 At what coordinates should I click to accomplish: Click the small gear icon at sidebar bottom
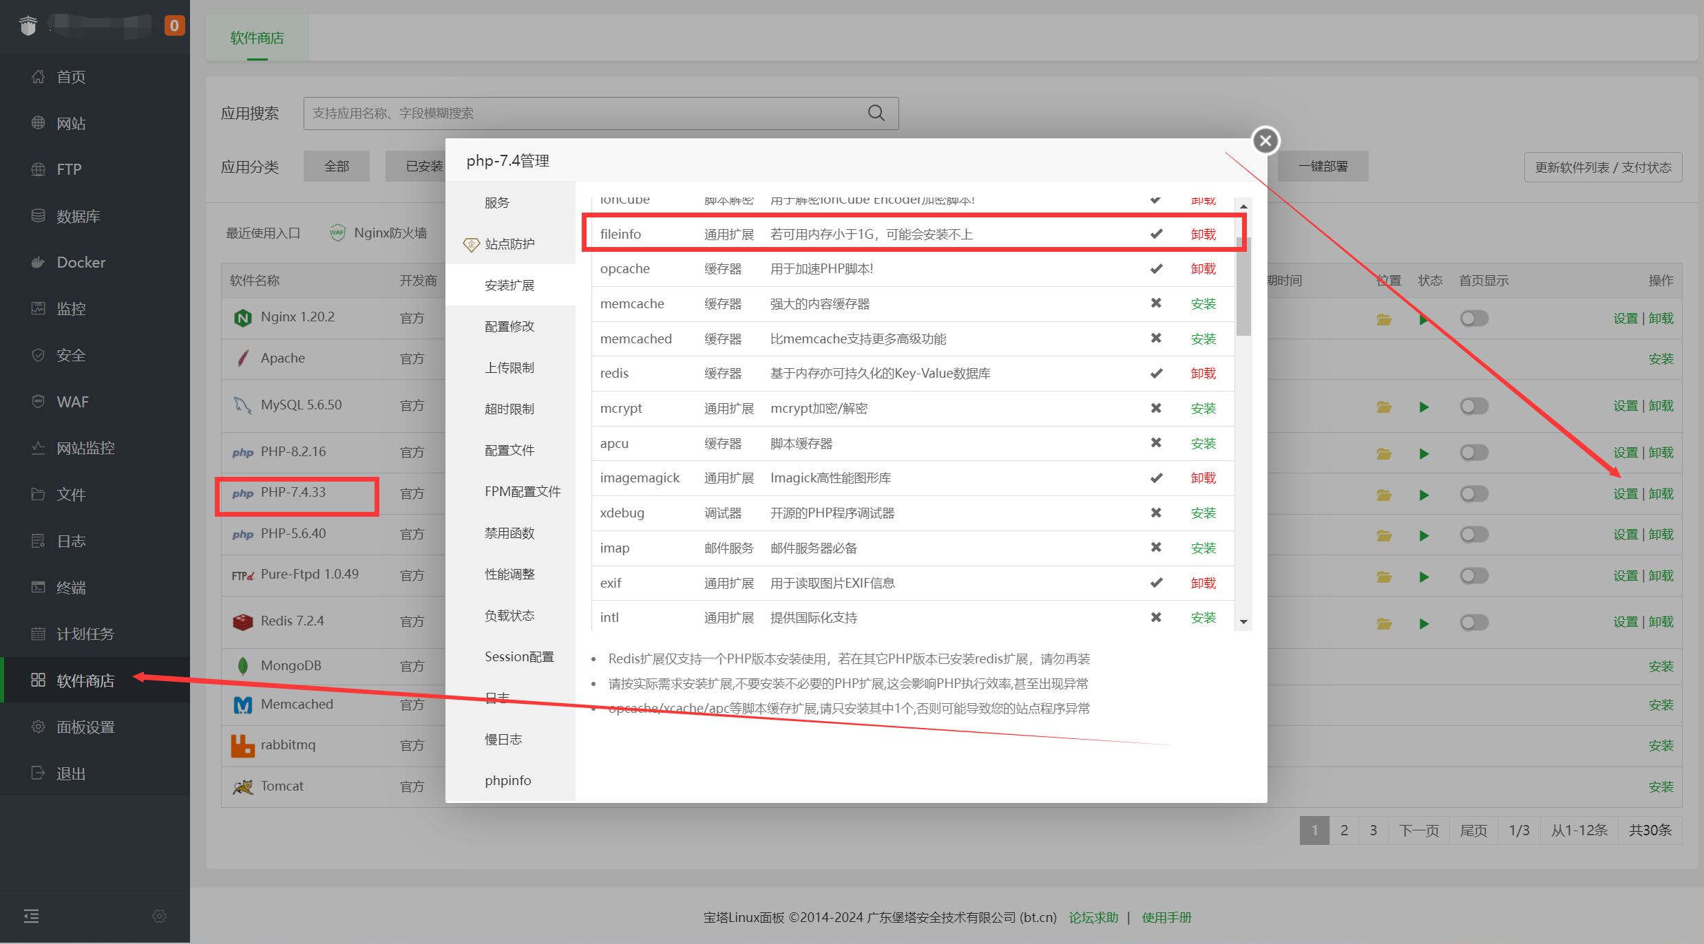click(159, 916)
